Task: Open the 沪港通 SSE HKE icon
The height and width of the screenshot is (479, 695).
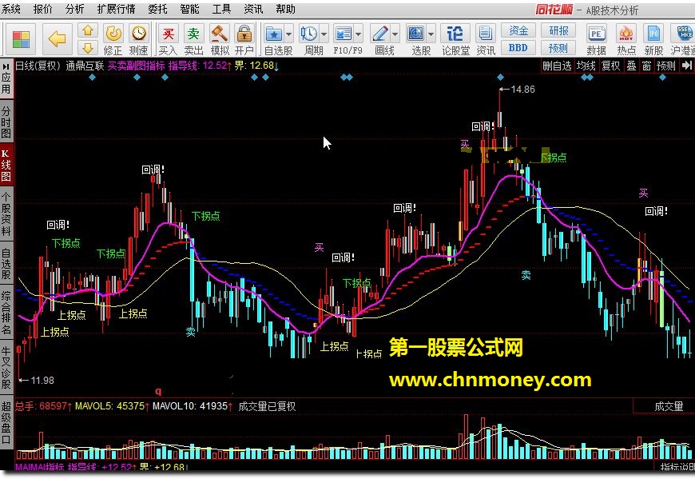Action: (682, 39)
